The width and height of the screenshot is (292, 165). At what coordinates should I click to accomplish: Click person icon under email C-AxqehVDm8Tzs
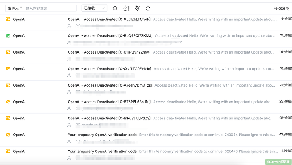pos(69,92)
